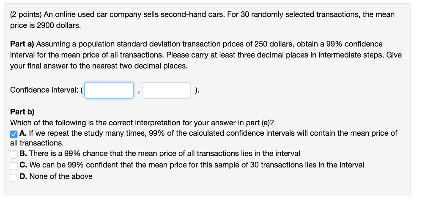Click the first confidence interval input box

pyautogui.click(x=109, y=90)
